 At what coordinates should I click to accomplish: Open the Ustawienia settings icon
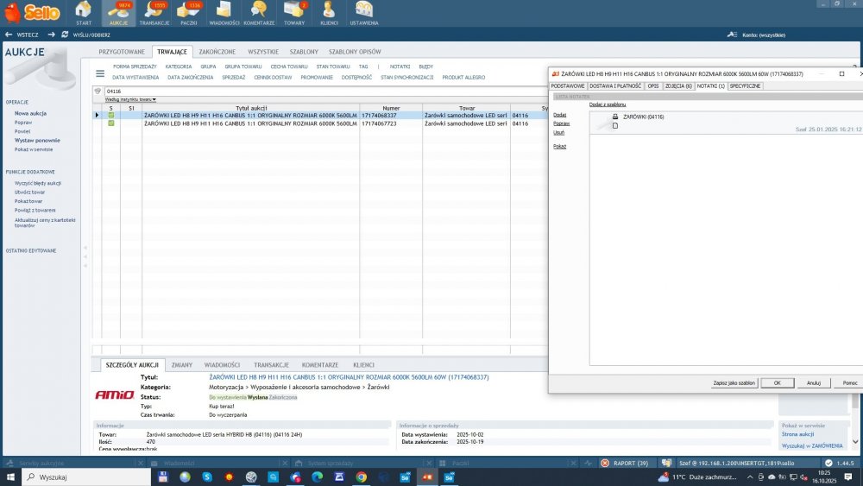(364, 13)
